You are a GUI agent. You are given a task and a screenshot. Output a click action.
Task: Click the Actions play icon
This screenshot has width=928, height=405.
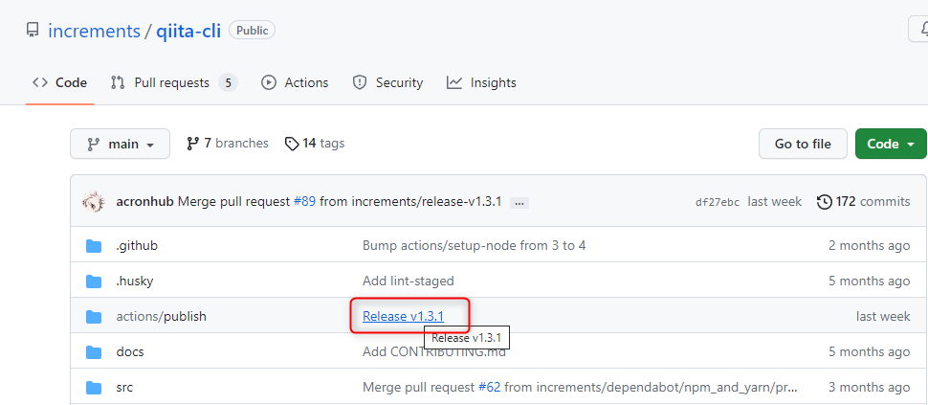[x=269, y=83]
